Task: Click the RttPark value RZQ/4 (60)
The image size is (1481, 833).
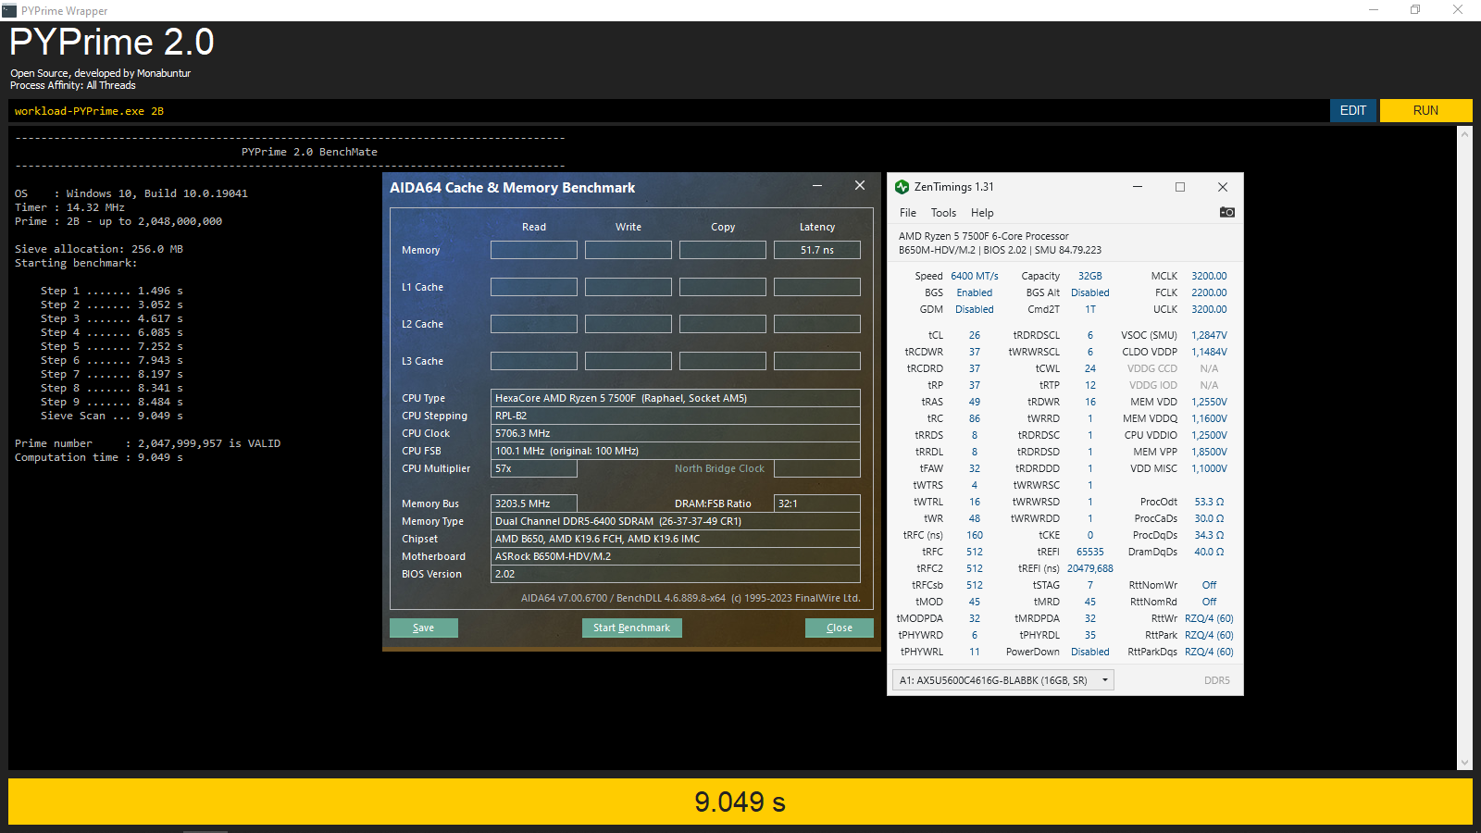Action: (x=1209, y=635)
